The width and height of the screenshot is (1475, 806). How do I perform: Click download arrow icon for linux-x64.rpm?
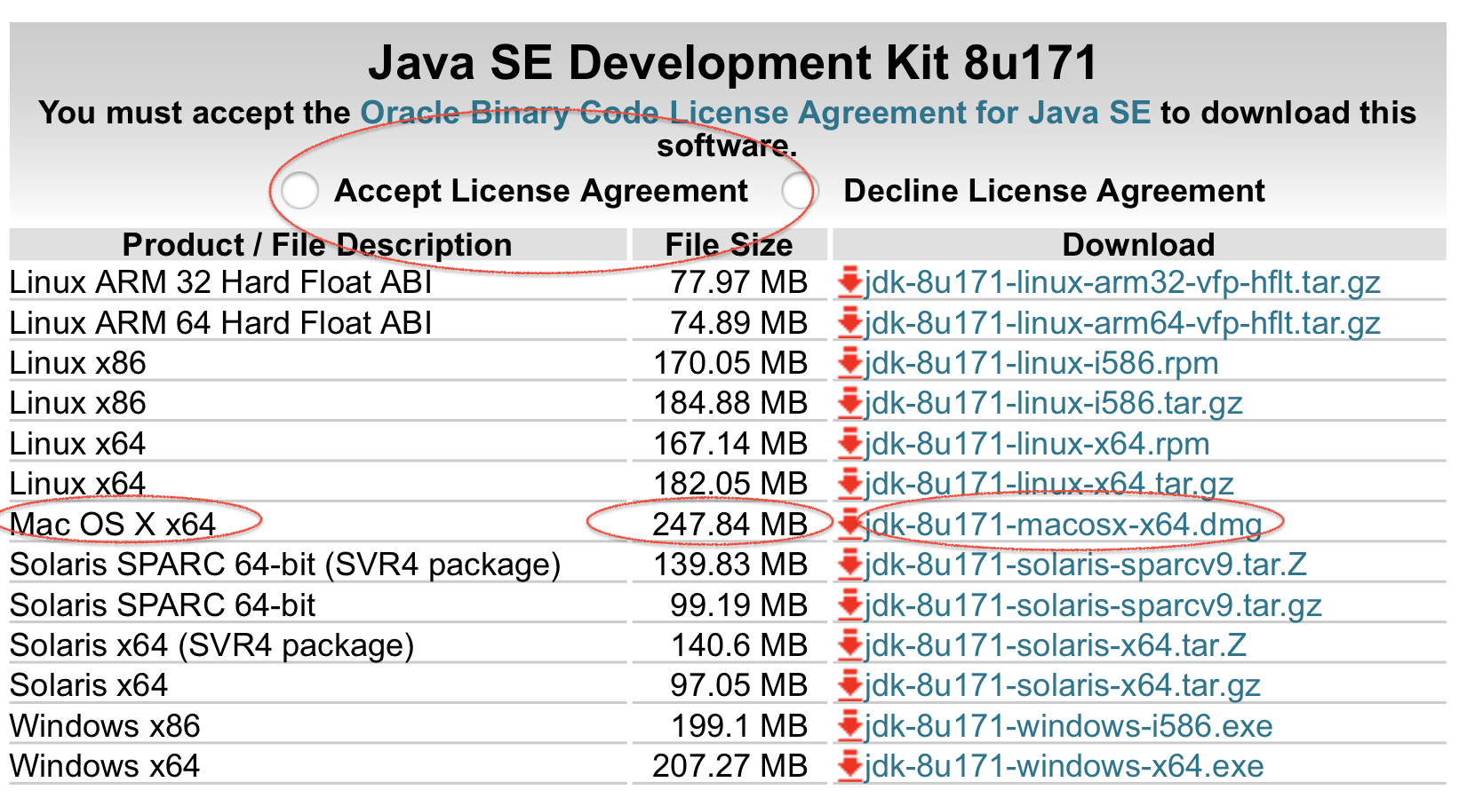[x=850, y=444]
